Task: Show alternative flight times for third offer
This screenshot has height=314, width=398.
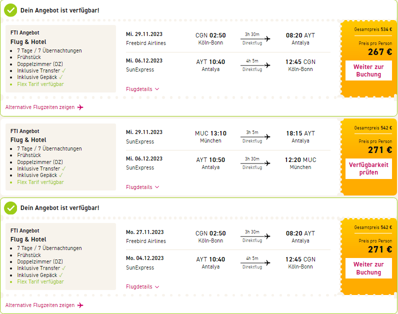Action: pos(40,305)
